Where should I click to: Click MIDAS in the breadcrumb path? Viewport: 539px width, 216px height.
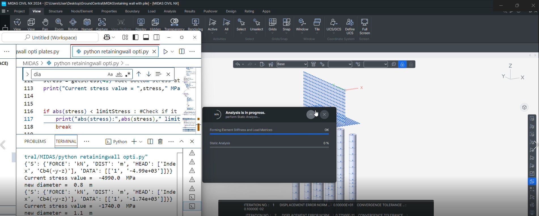pyautogui.click(x=31, y=63)
